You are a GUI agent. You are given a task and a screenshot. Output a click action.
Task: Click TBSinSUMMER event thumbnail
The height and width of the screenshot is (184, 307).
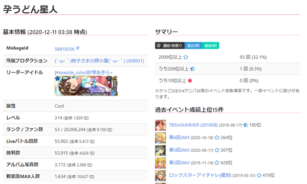(161, 125)
